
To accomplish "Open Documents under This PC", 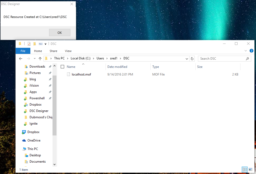I will [37, 162].
